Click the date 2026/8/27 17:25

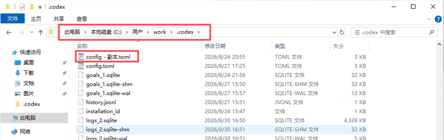[x=225, y=66]
